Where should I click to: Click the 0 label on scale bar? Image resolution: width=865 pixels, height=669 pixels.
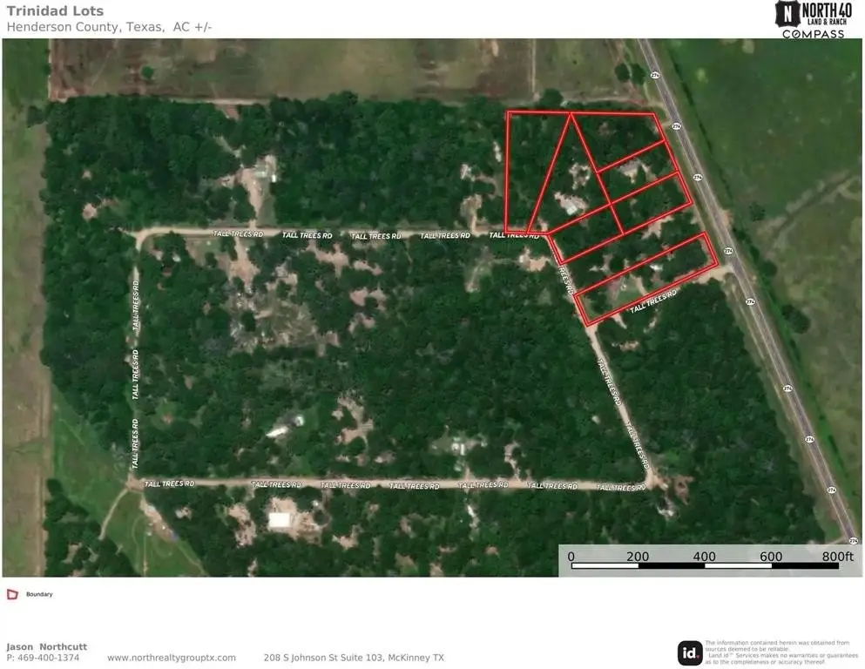coord(571,556)
